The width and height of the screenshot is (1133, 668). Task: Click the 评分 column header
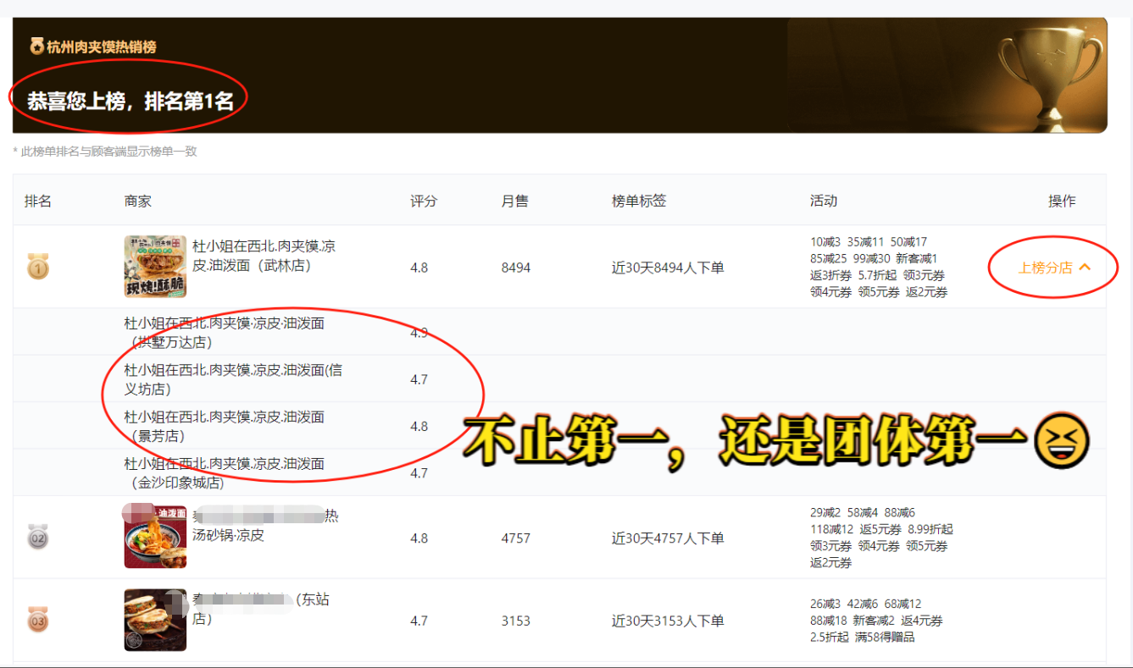tap(423, 201)
